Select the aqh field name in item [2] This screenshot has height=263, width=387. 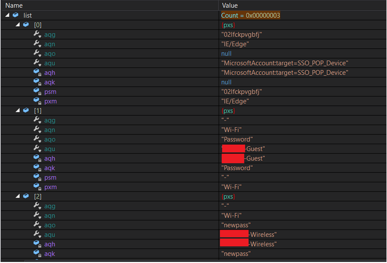(50, 244)
